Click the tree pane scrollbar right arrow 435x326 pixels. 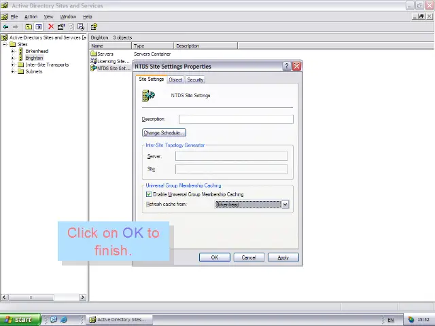click(x=82, y=297)
